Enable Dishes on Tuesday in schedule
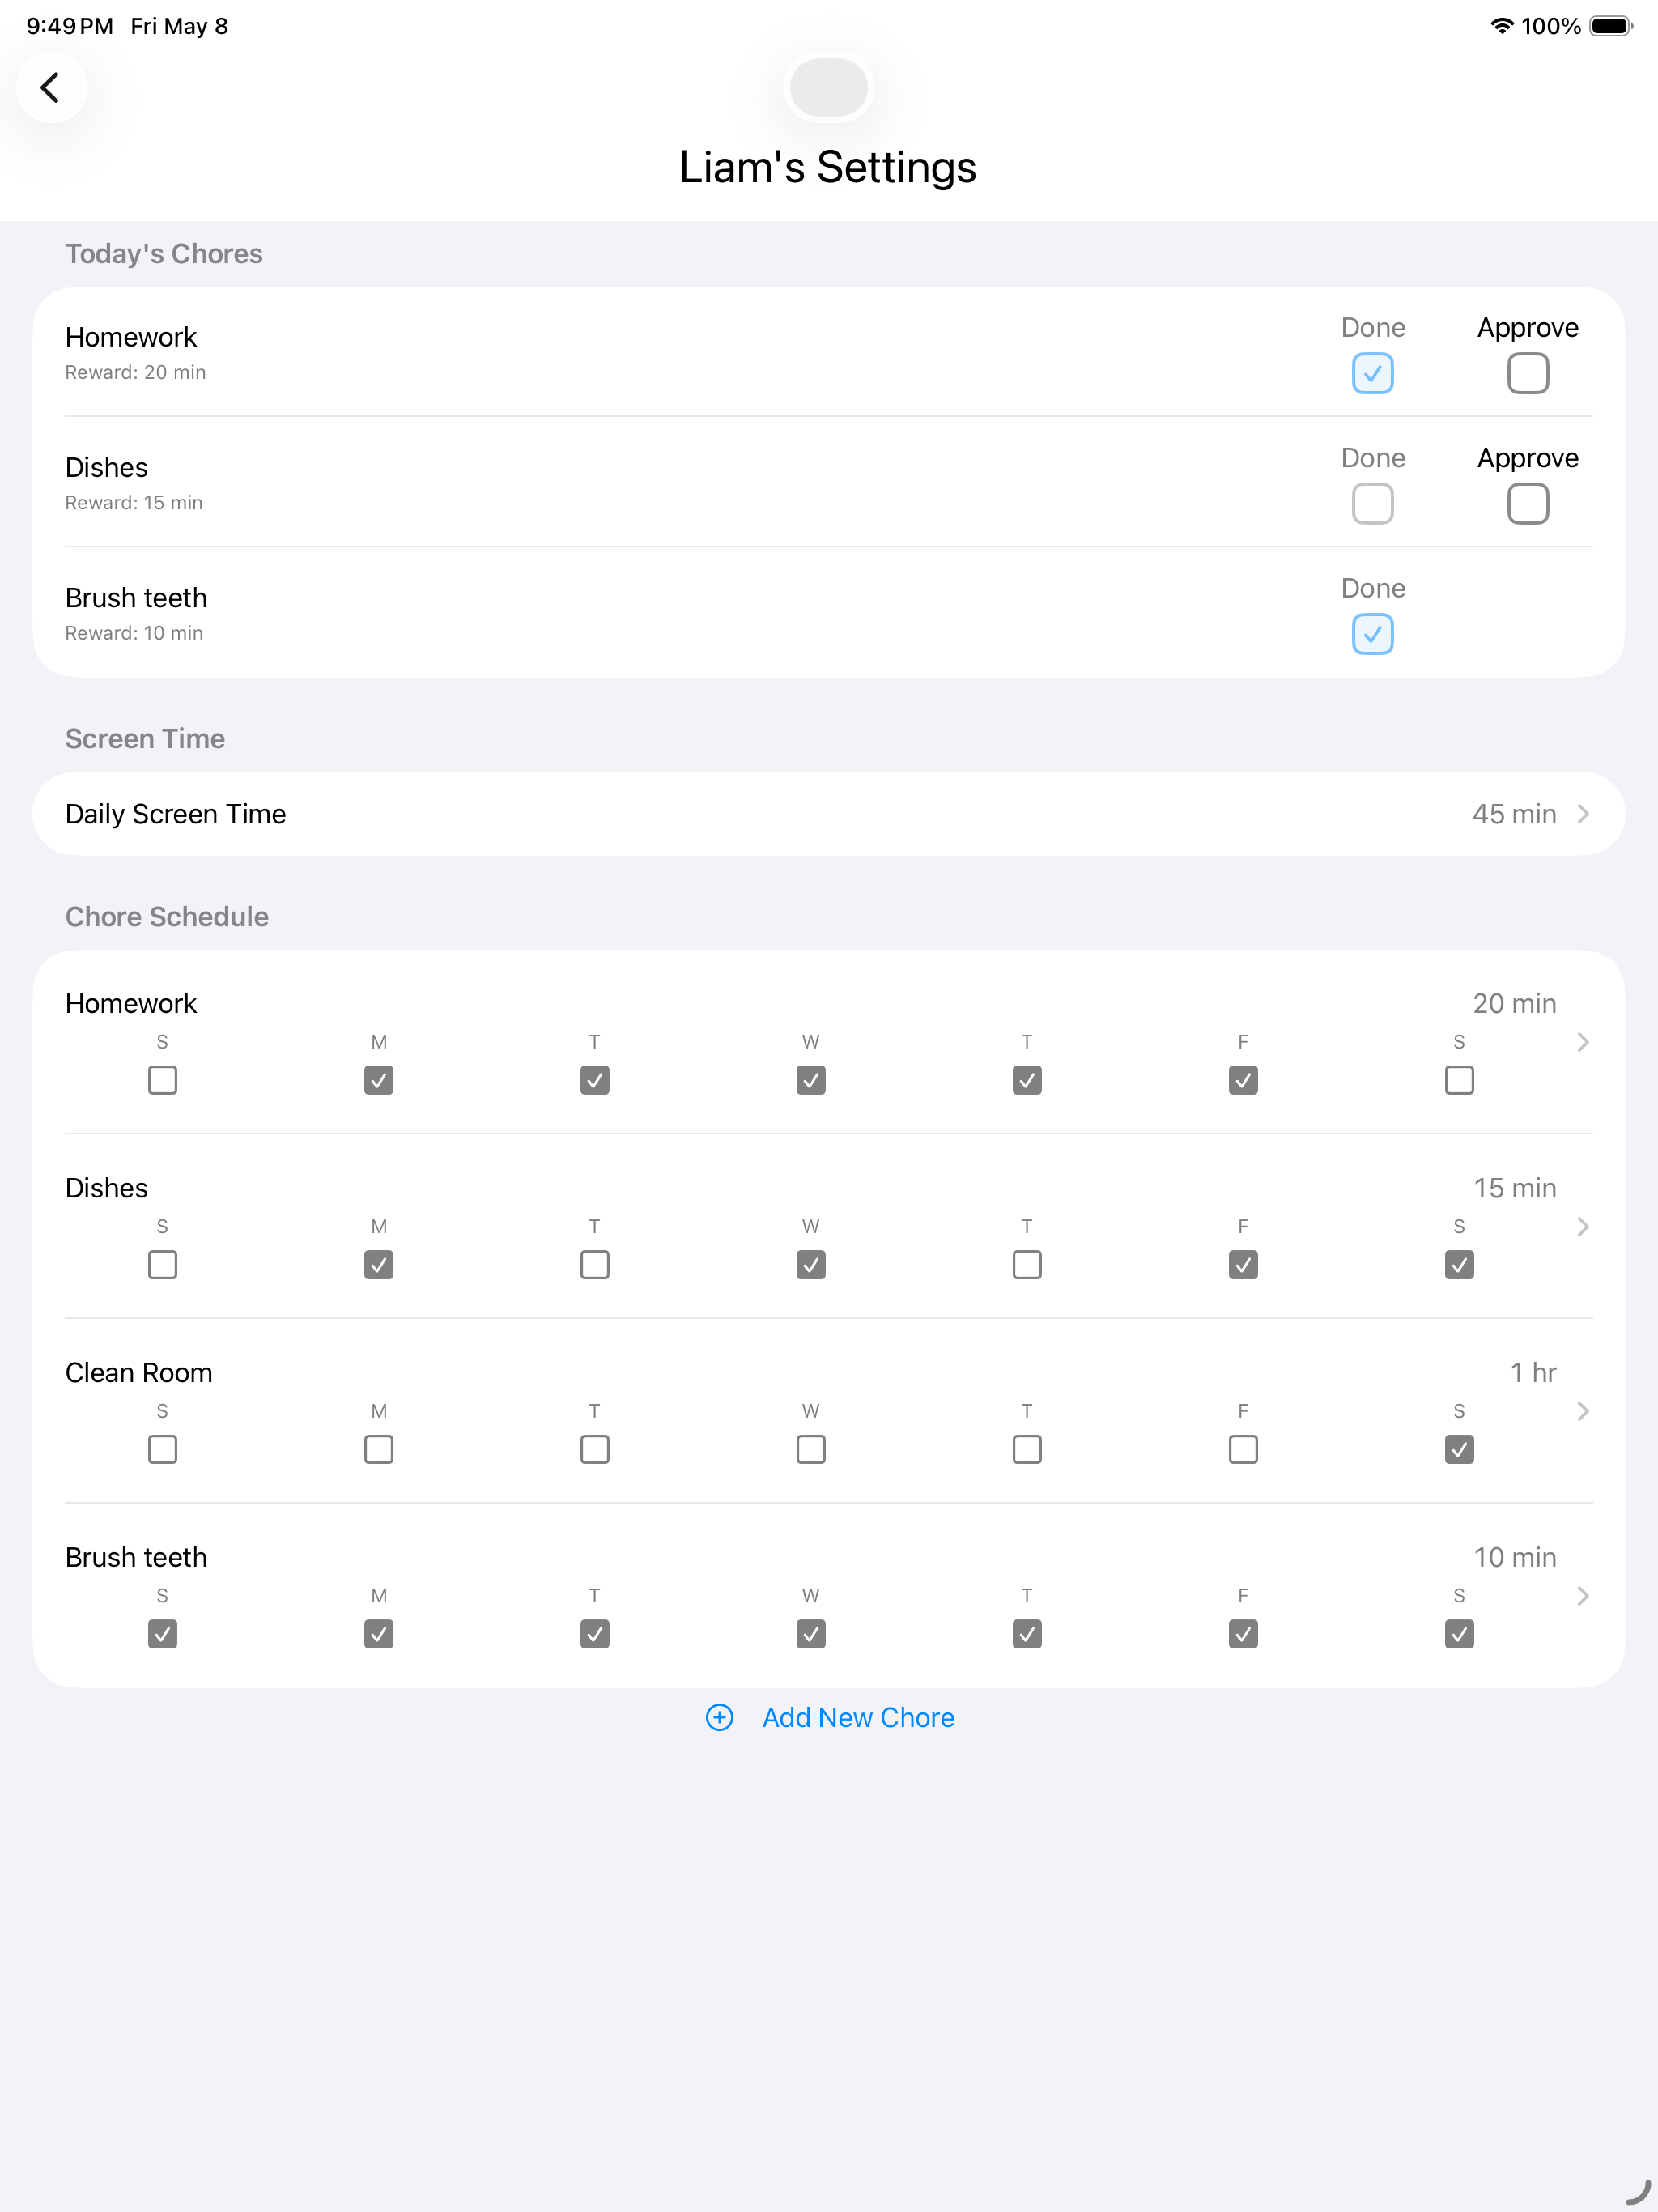Viewport: 1658px width, 2212px height. [x=594, y=1265]
